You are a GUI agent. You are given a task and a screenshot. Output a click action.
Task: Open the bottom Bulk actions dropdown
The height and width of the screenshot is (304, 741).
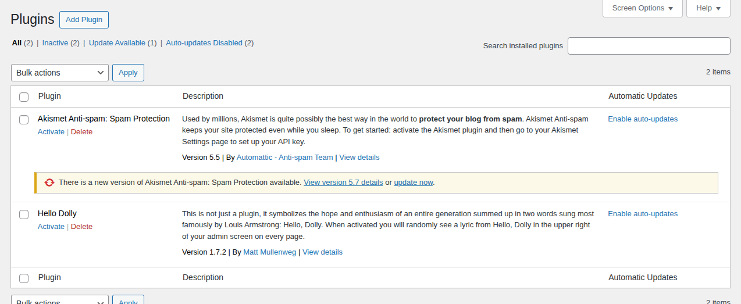[x=60, y=299]
